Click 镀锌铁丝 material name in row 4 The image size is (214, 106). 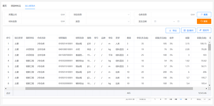(80, 61)
